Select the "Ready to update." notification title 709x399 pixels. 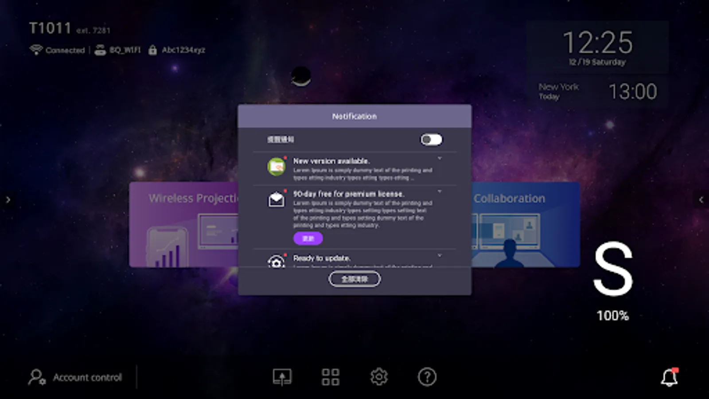(322, 258)
